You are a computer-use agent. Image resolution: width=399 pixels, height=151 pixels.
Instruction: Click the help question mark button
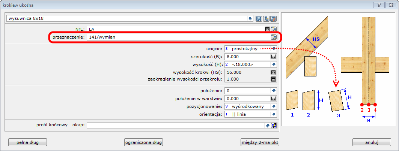(379, 4)
